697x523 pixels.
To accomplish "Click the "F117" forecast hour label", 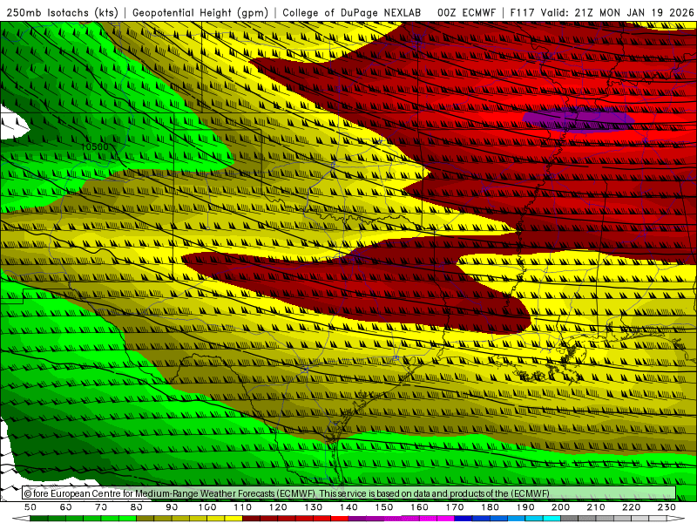I will [x=524, y=13].
